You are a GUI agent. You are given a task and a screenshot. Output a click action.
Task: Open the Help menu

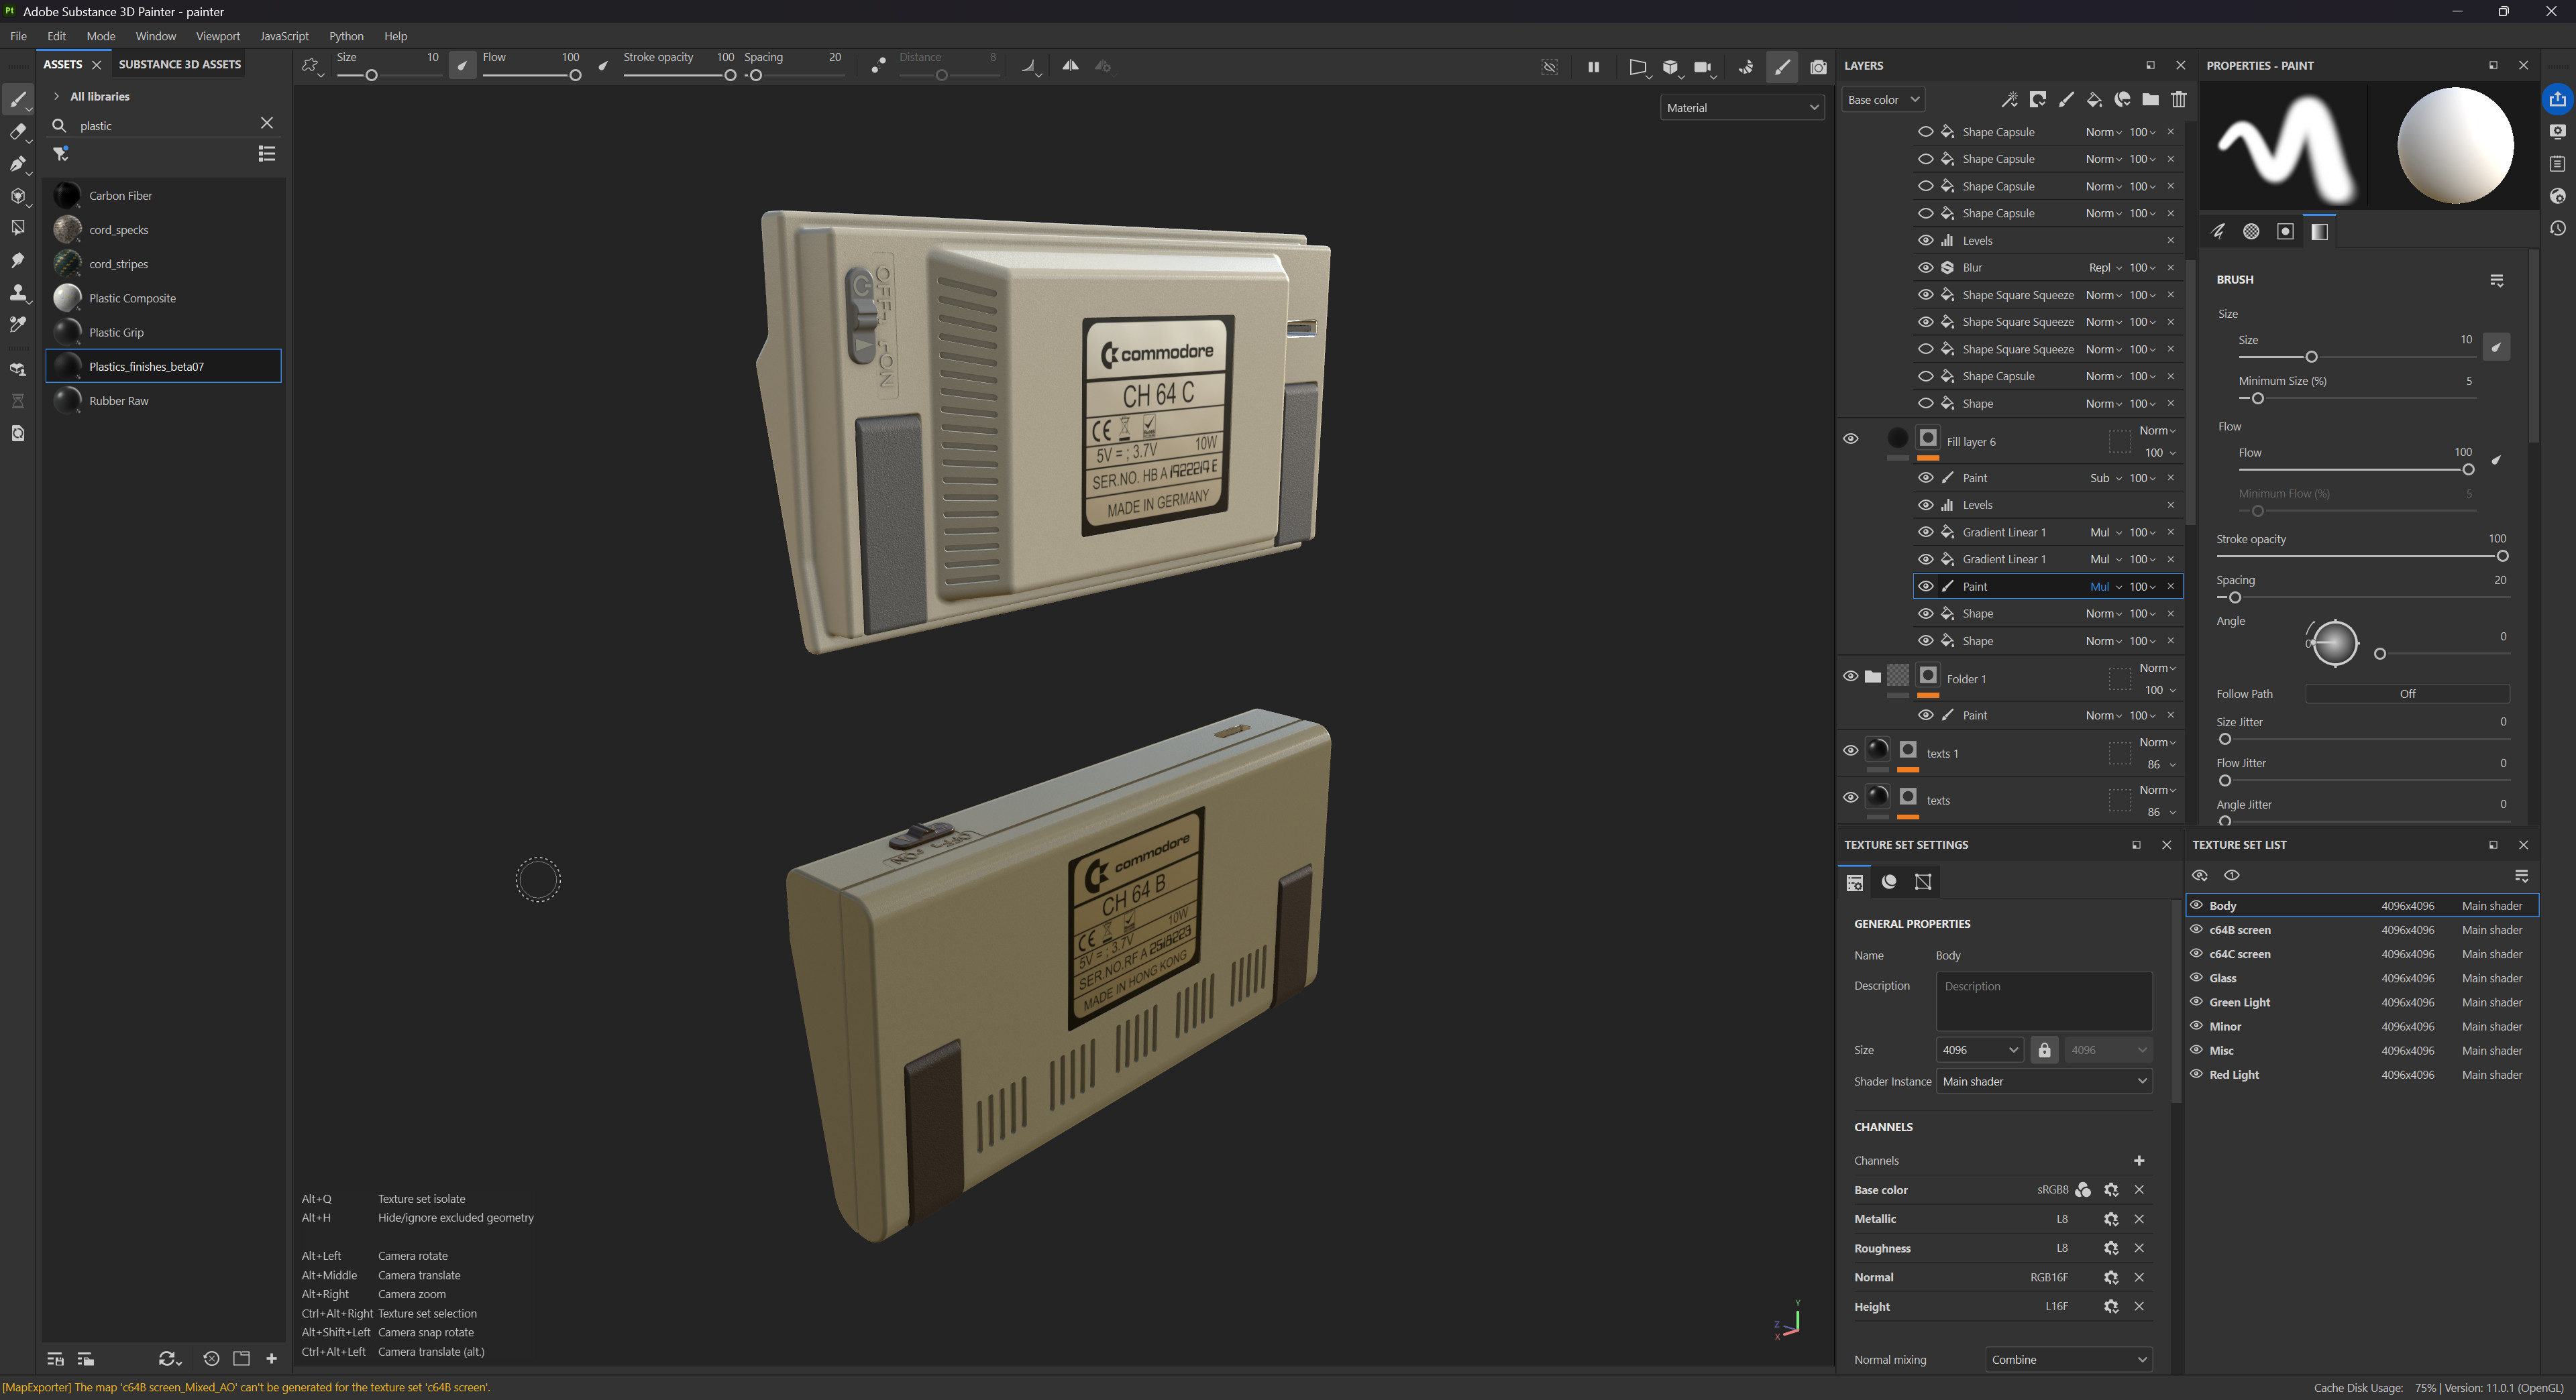click(395, 36)
